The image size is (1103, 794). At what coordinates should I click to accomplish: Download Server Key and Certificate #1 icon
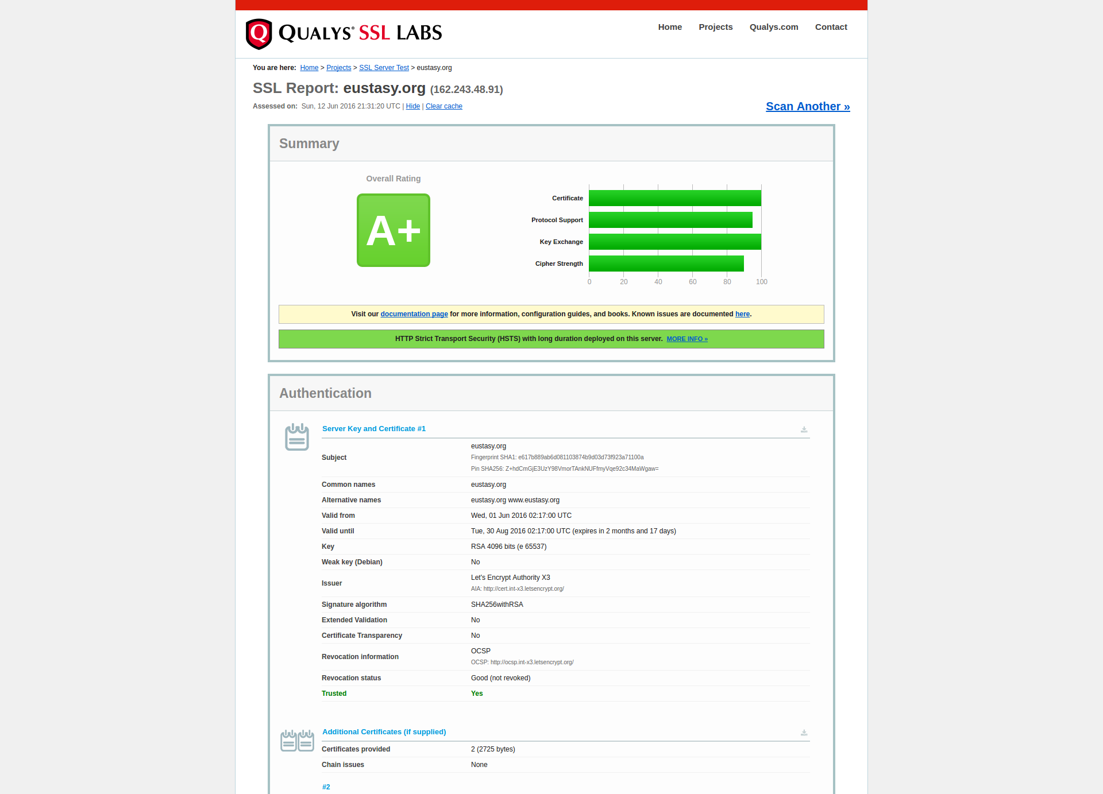coord(804,429)
